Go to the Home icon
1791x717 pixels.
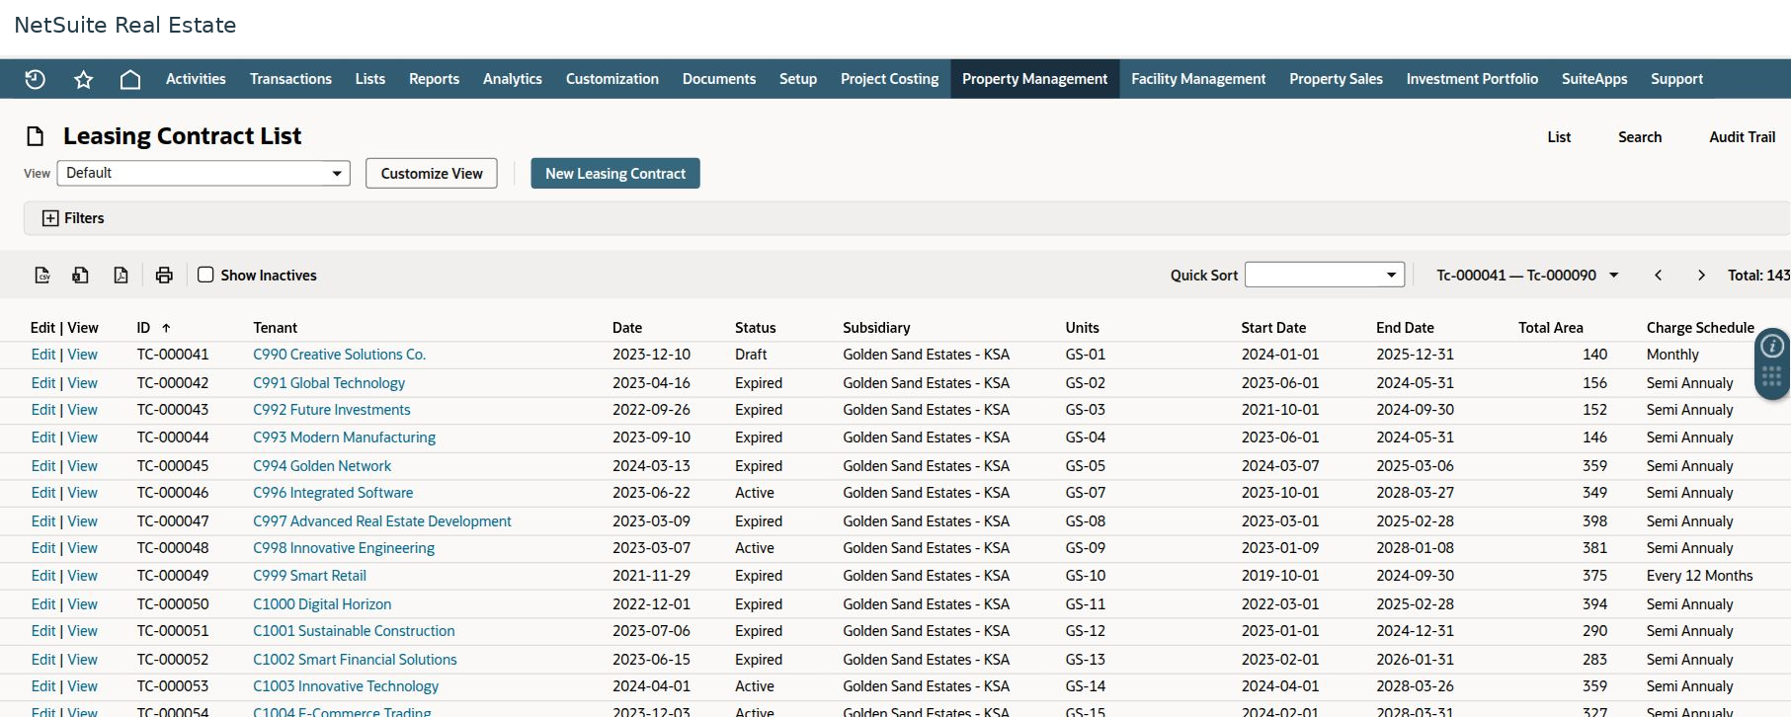pos(130,79)
